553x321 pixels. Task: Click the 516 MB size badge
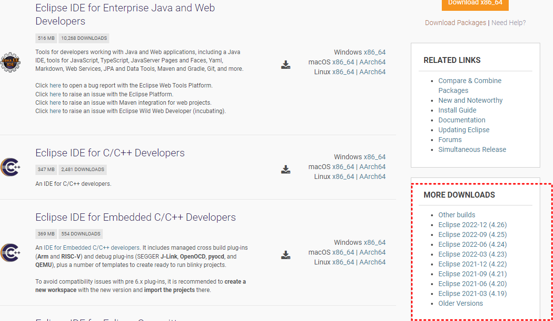46,38
